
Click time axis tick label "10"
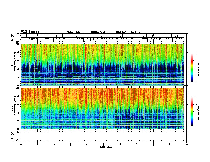coord(186,145)
